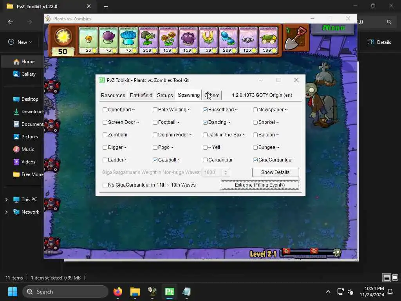Click the Show Details button
The height and width of the screenshot is (301, 401).
point(275,172)
